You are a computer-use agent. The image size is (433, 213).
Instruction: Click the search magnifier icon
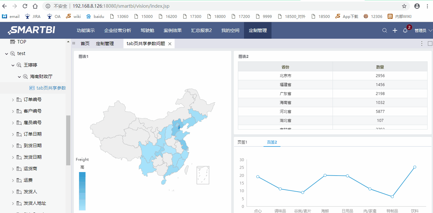pyautogui.click(x=385, y=30)
